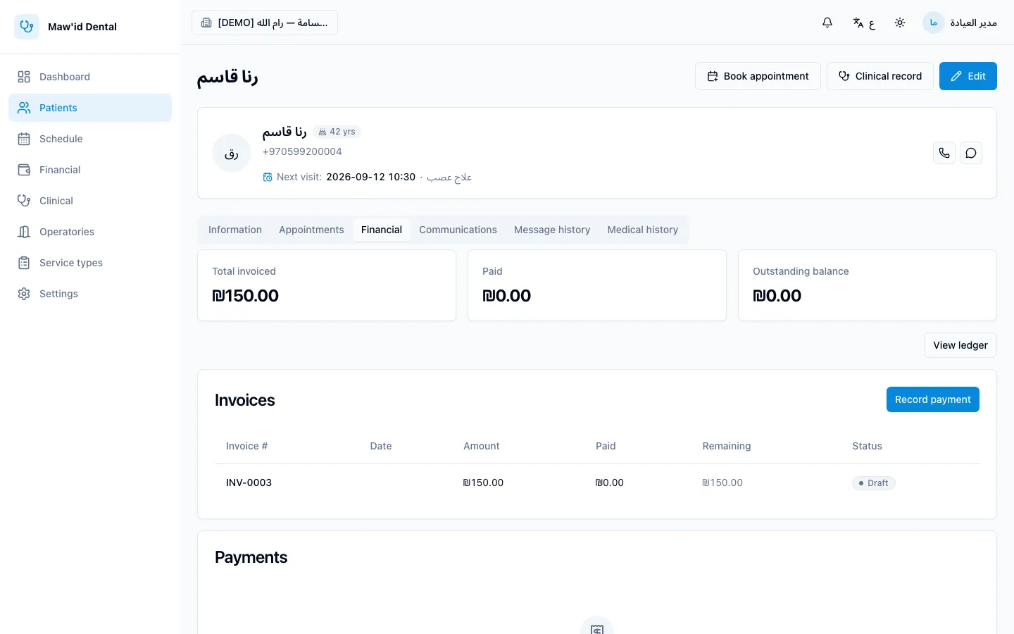1014x634 pixels.
Task: Toggle light/dark theme sun icon
Action: point(900,23)
